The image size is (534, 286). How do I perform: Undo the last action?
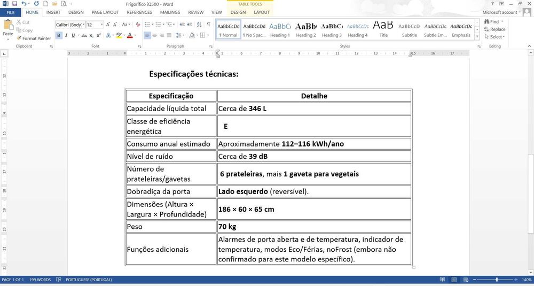click(x=24, y=4)
